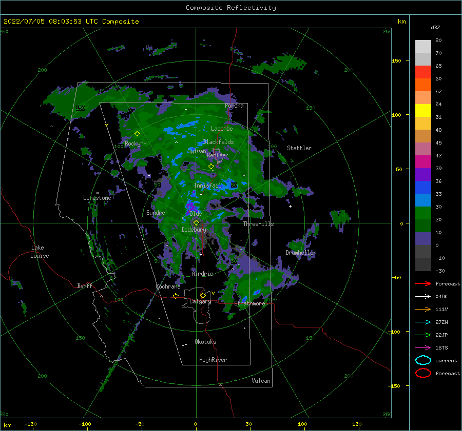Select the HighRiver label
This screenshot has height=431, width=462.
(x=213, y=360)
